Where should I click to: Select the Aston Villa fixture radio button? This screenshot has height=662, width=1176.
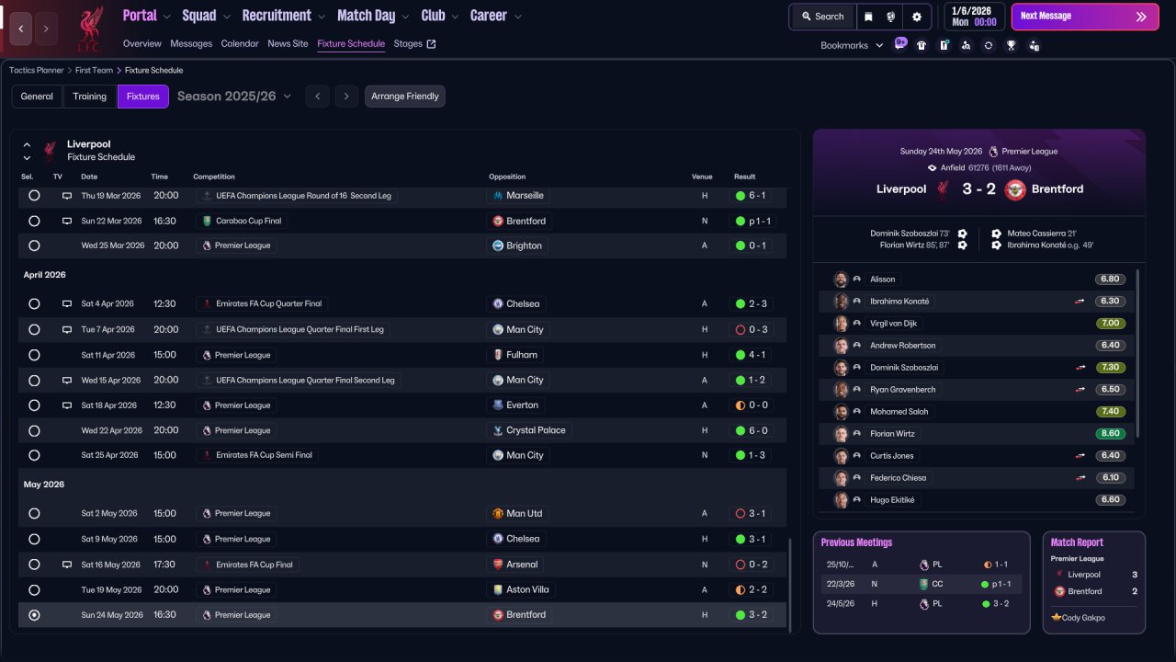(x=34, y=590)
